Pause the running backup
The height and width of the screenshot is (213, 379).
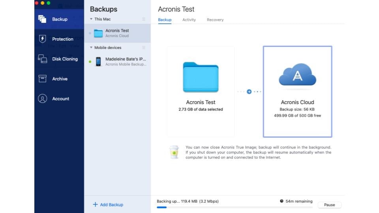(x=329, y=205)
